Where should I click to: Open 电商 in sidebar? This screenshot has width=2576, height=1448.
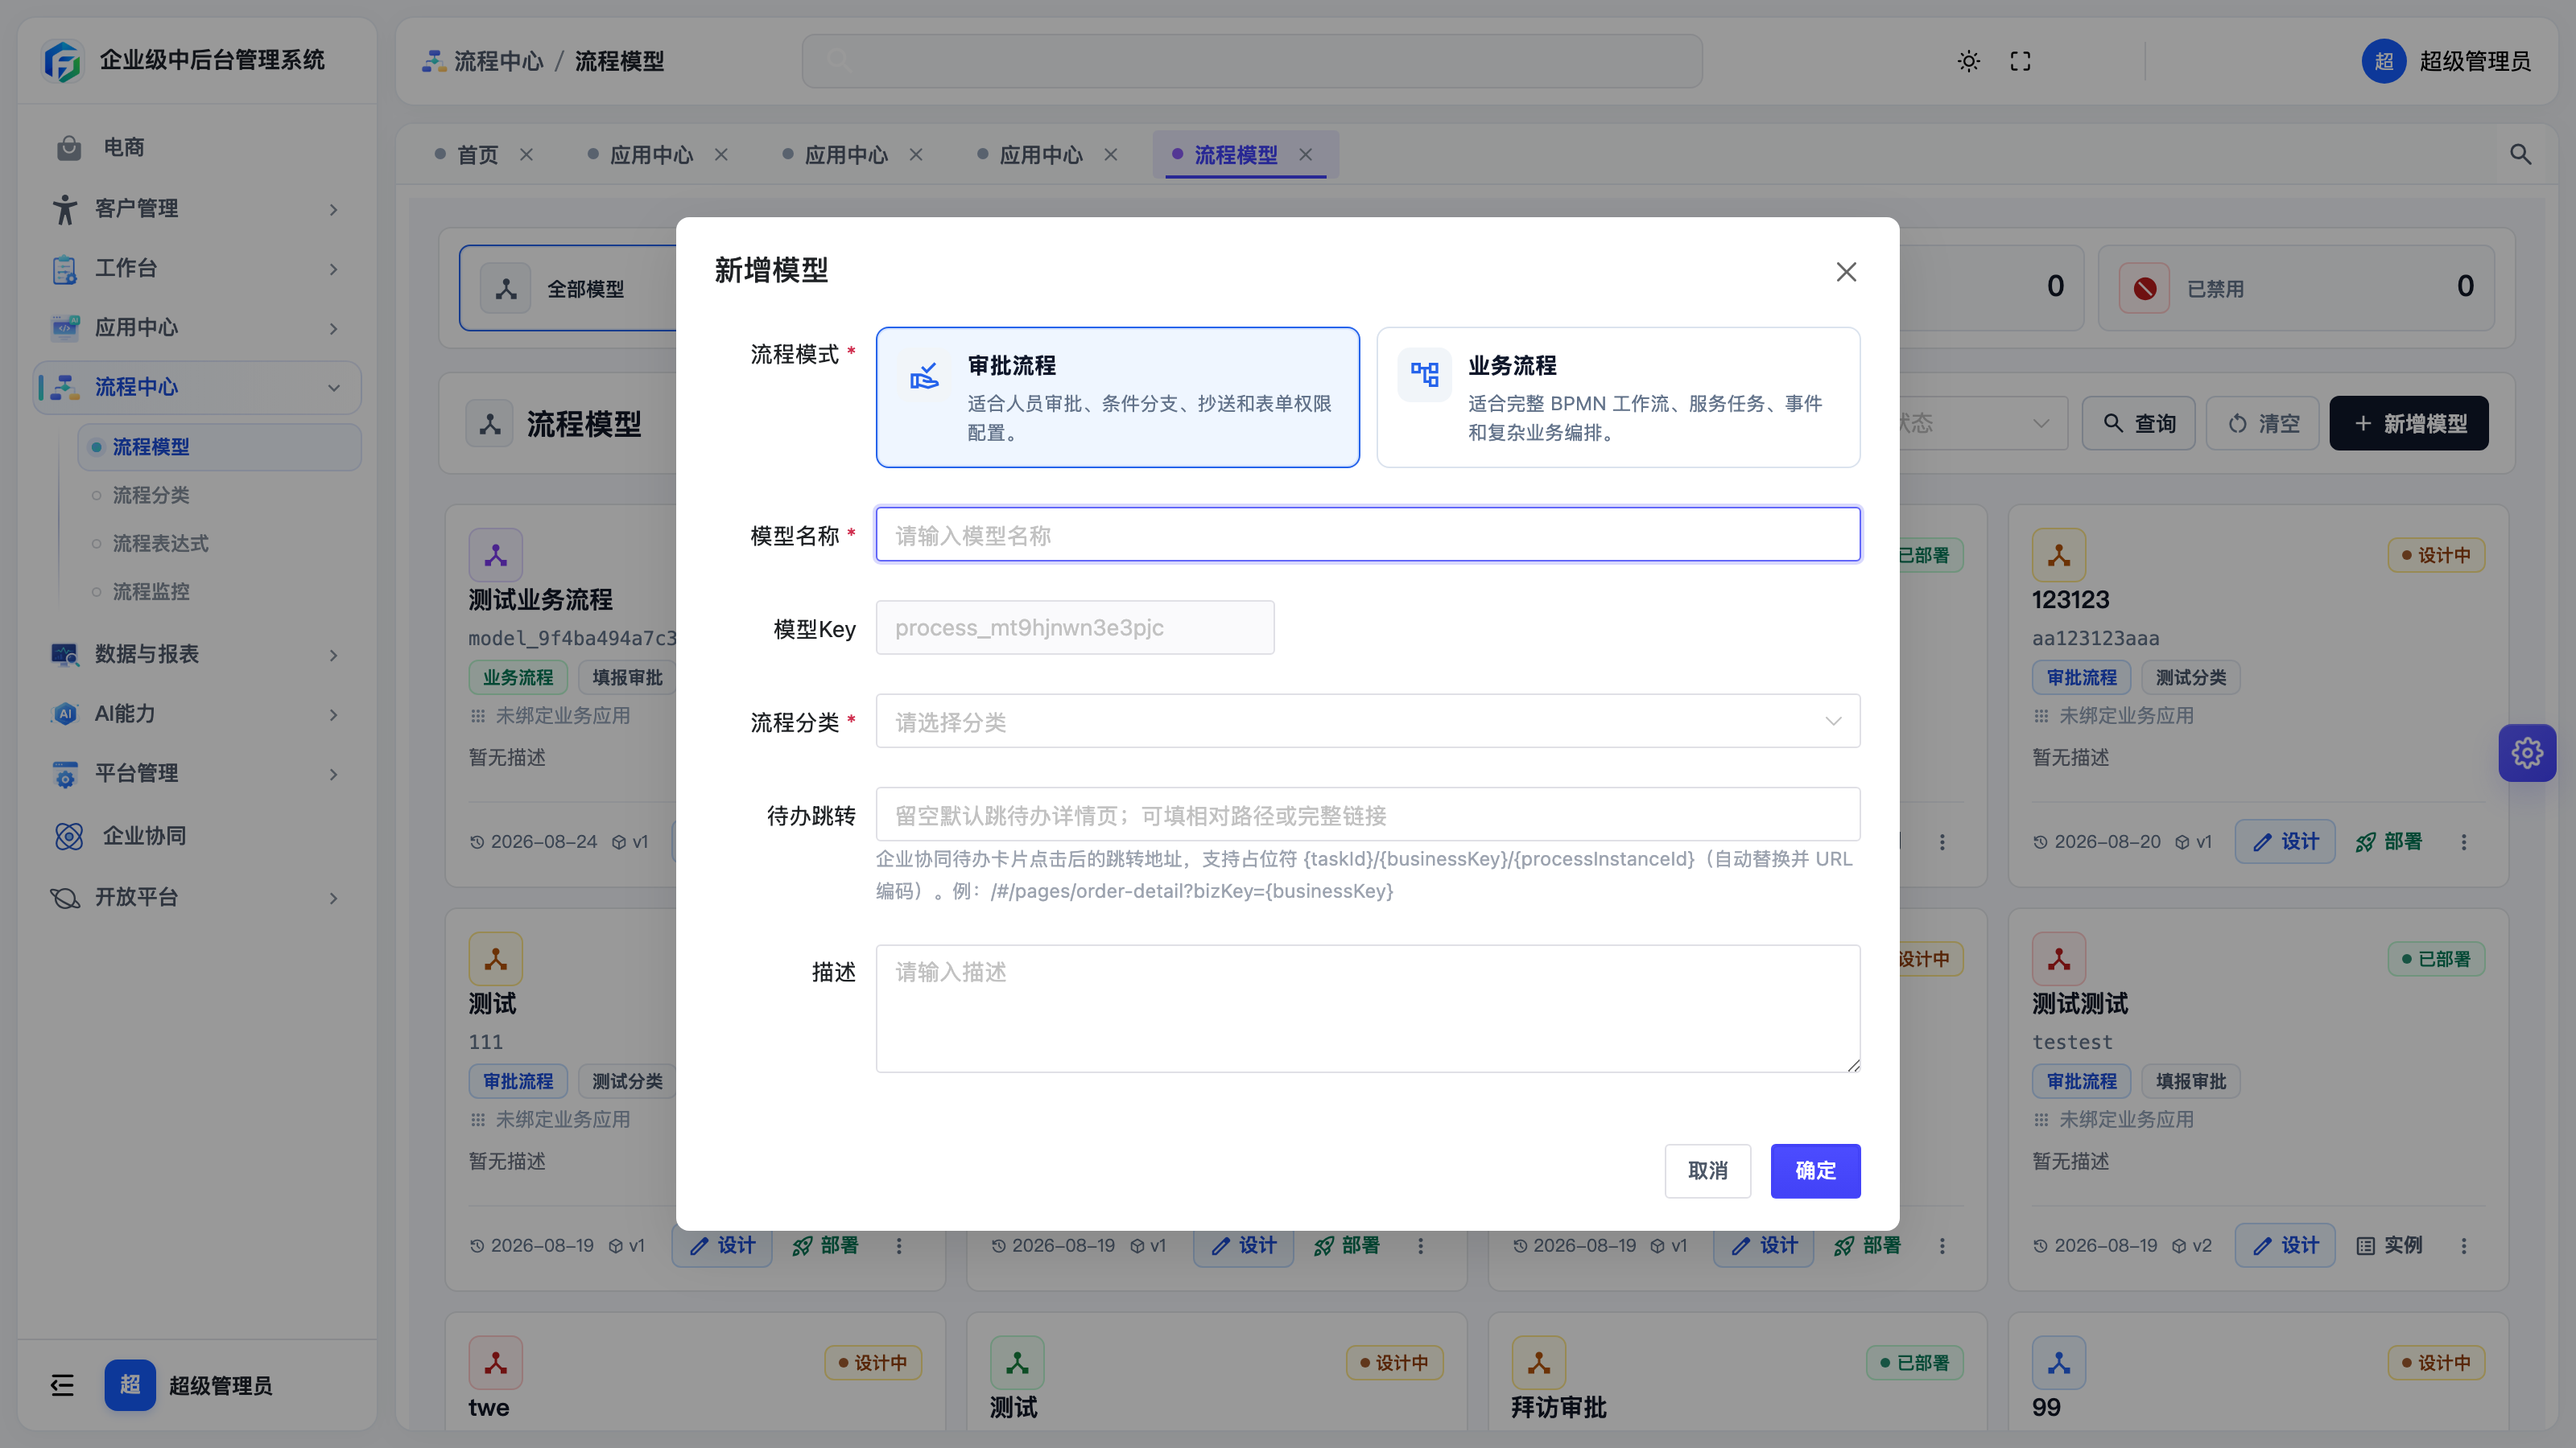pyautogui.click(x=197, y=148)
